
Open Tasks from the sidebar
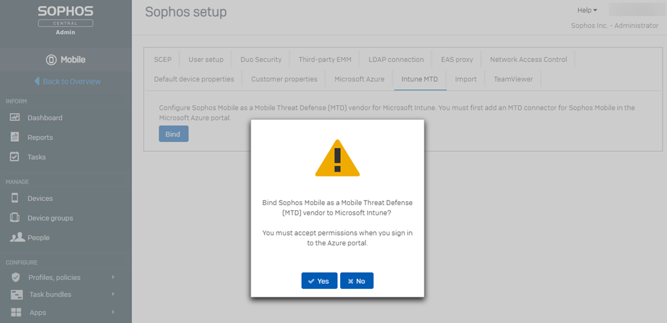click(x=37, y=157)
